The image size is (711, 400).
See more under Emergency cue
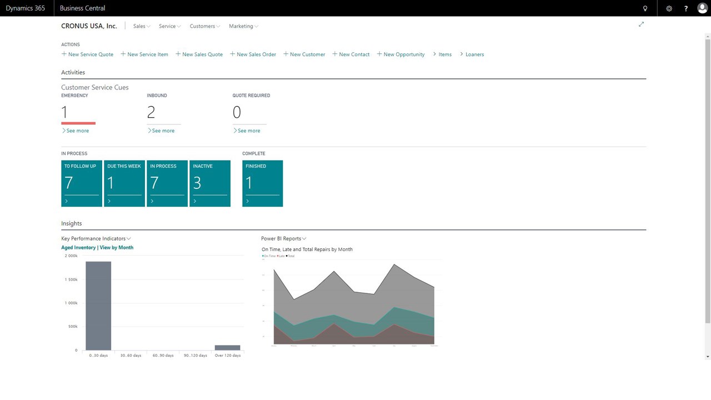[76, 131]
